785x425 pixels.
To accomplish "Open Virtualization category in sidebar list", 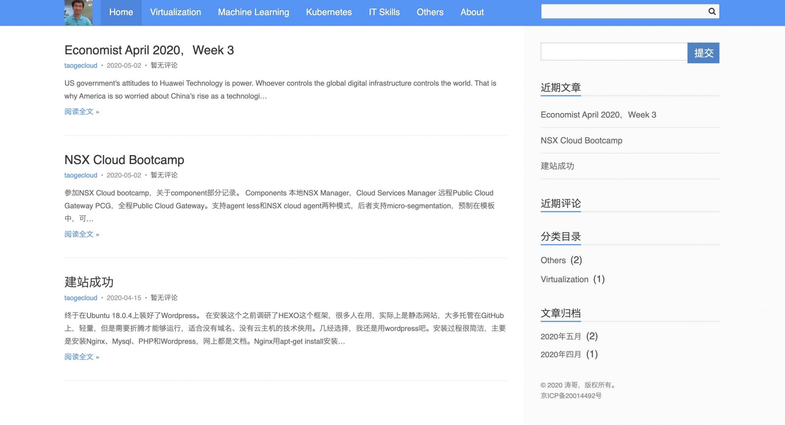I will (564, 279).
